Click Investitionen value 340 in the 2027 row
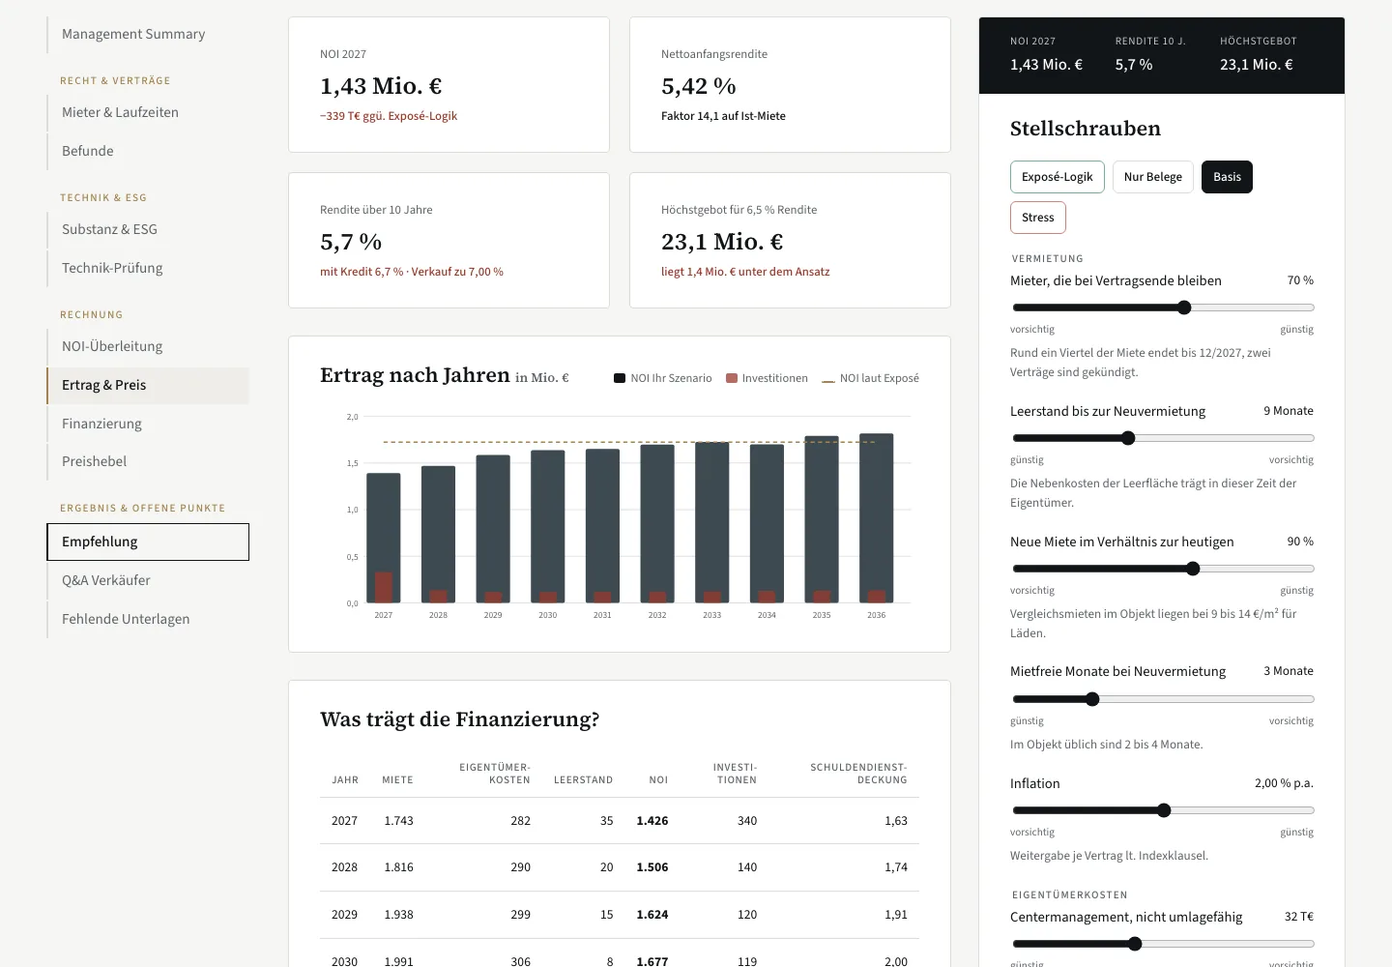Viewport: 1392px width, 967px height. (747, 821)
